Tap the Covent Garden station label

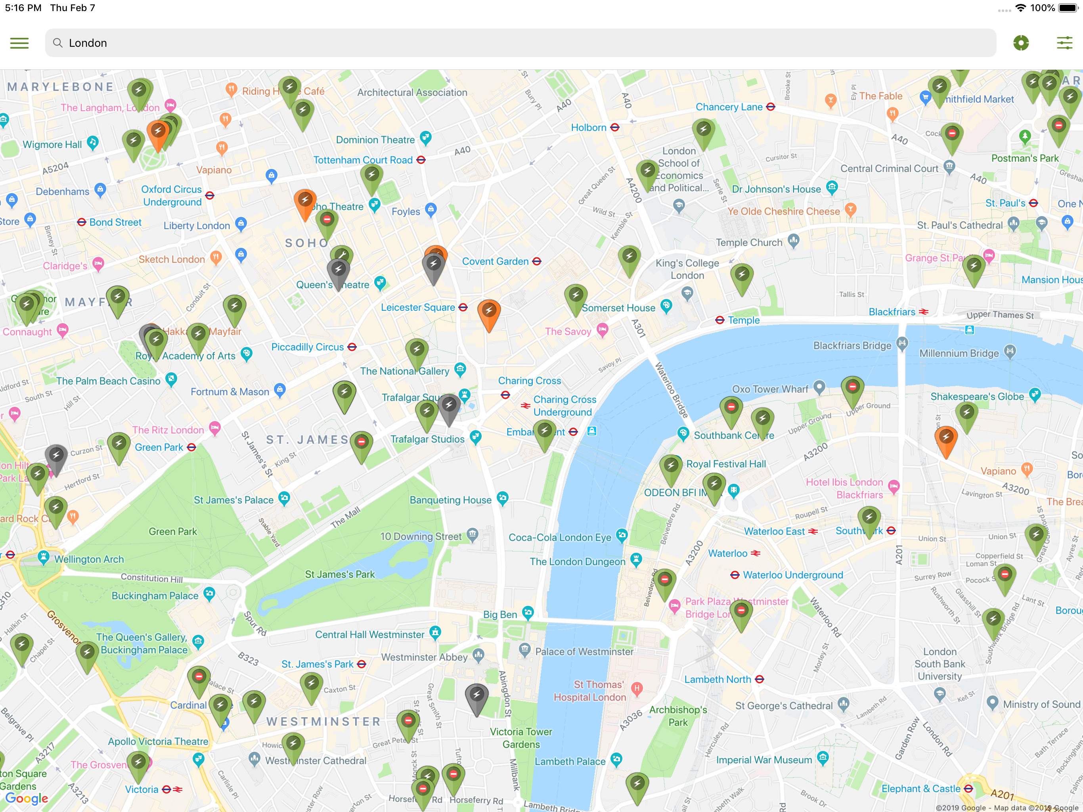[495, 262]
